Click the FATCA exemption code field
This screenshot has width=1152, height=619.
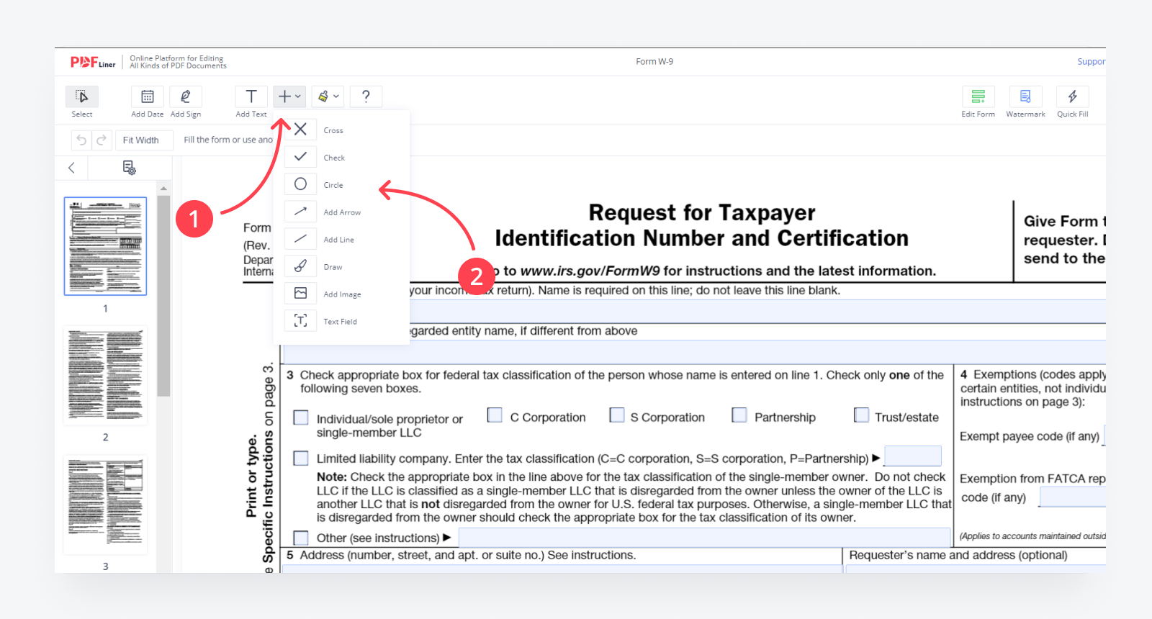(1073, 497)
